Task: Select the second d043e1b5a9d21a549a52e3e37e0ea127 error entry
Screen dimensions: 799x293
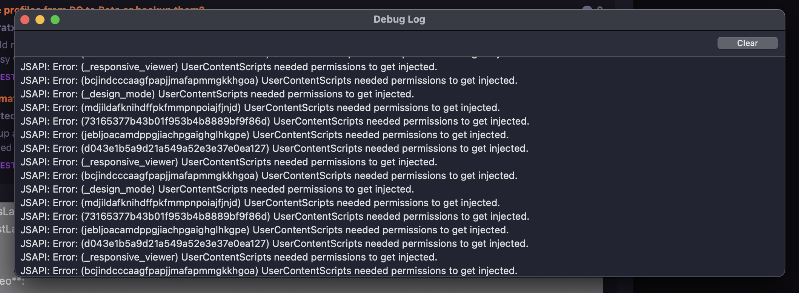Action: click(x=274, y=244)
